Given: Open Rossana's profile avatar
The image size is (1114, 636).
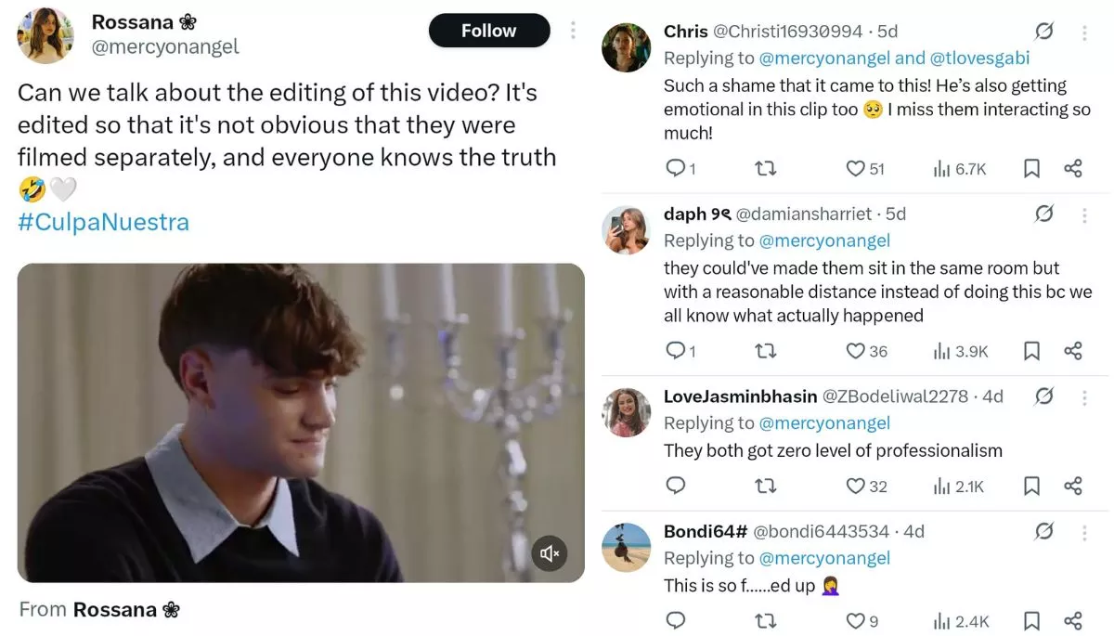Looking at the screenshot, I should point(45,36).
